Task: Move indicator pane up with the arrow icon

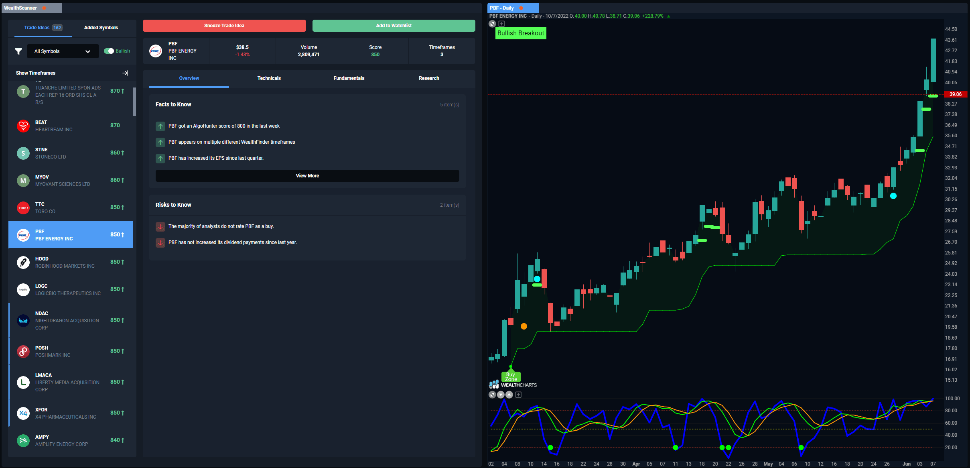Action: click(509, 395)
